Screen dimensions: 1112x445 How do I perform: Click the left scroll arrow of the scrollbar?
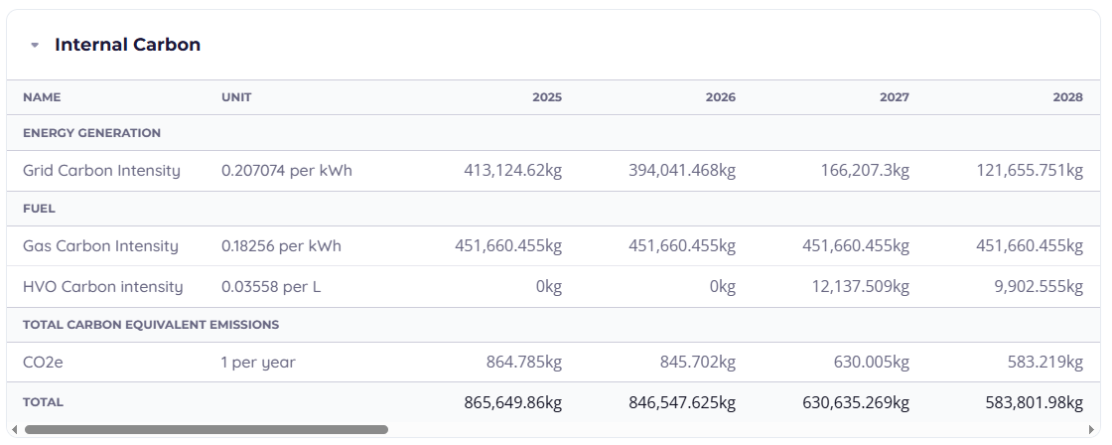coord(14,430)
